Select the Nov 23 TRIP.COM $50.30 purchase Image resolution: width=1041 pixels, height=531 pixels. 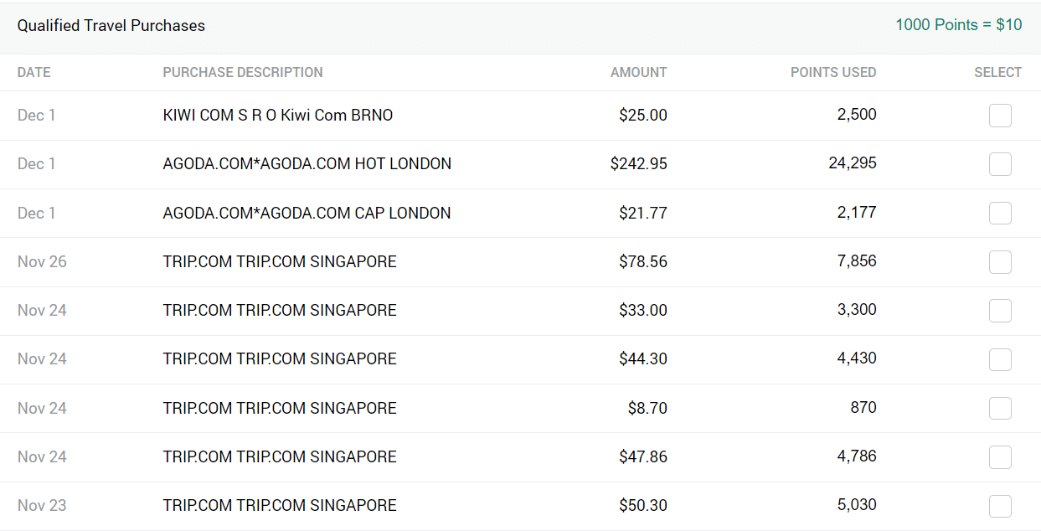pyautogui.click(x=1000, y=506)
